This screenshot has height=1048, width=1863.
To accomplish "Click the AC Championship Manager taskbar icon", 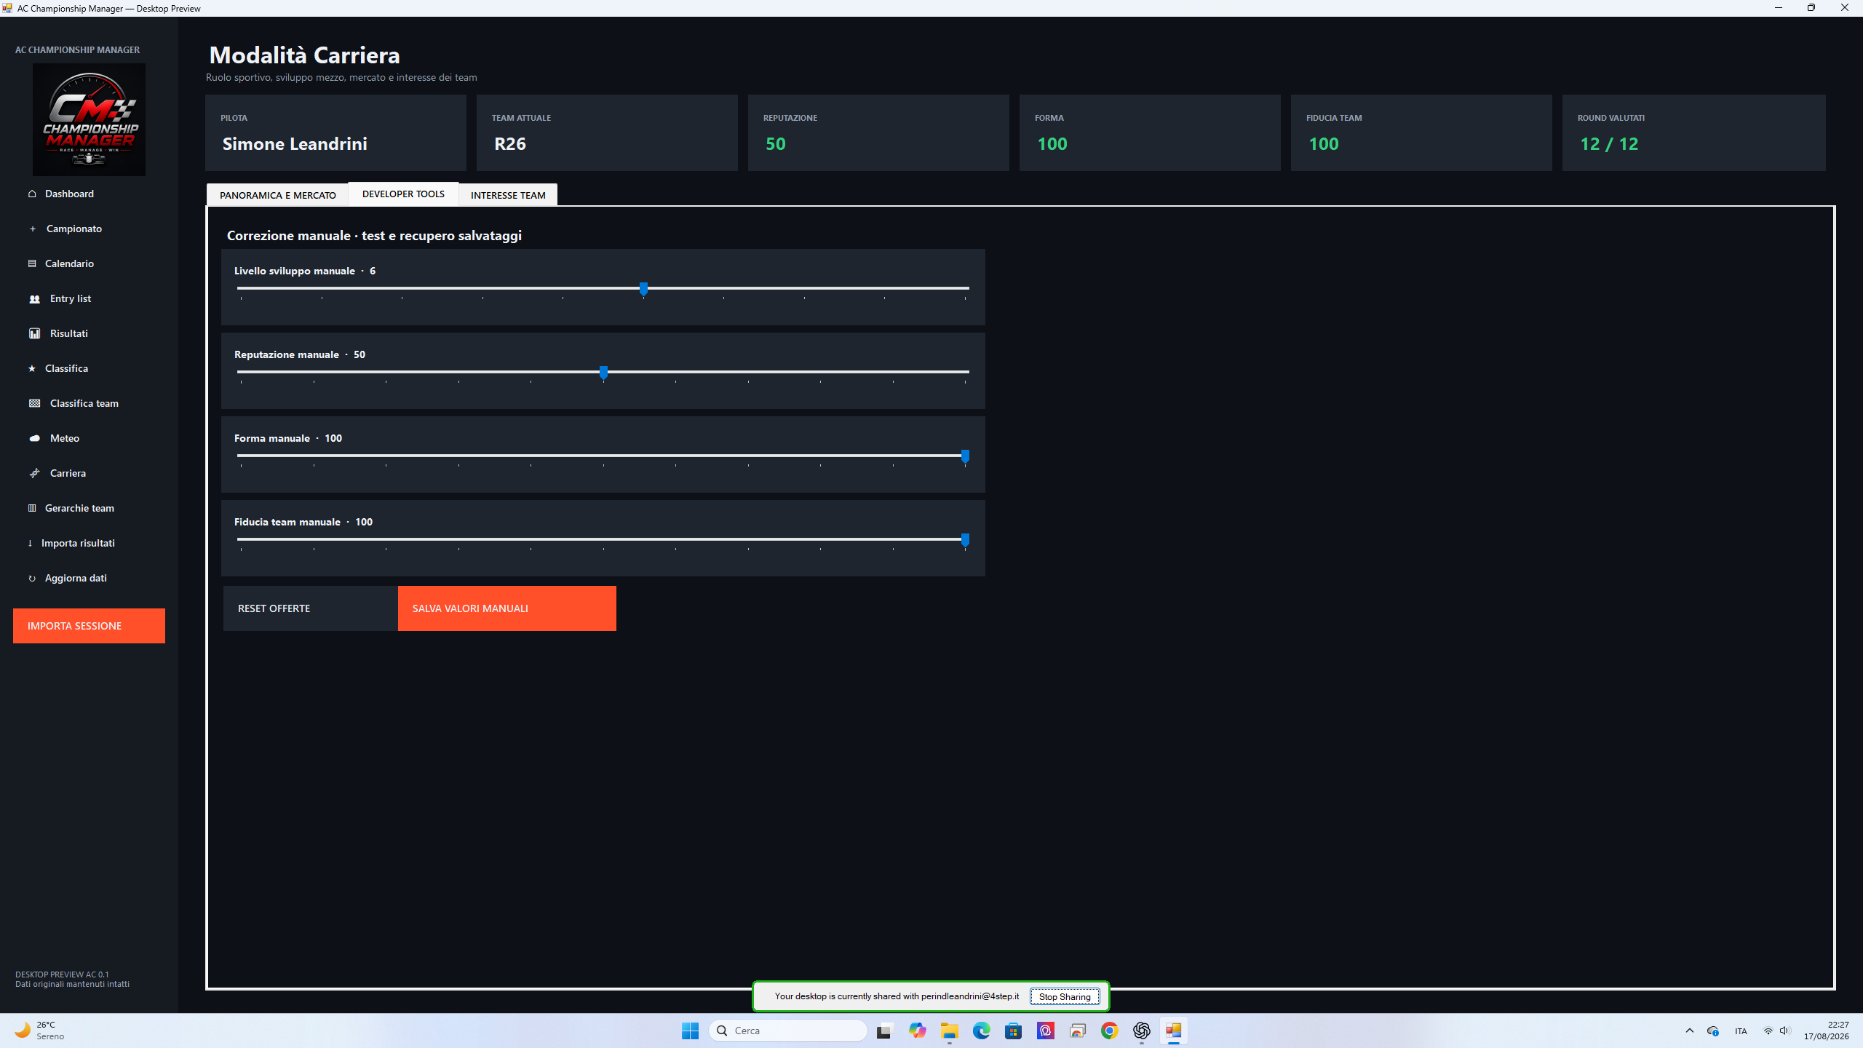I will (x=1173, y=1031).
